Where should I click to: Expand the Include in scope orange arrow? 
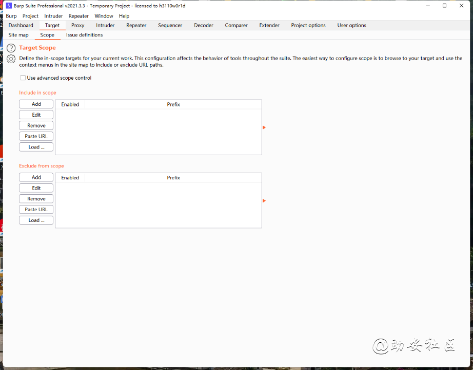[x=264, y=127]
